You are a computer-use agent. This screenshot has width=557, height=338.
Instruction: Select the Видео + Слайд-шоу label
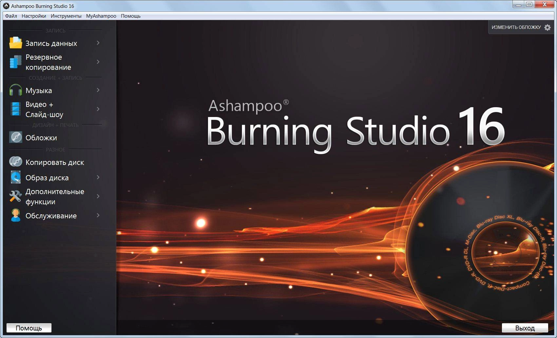click(x=44, y=109)
